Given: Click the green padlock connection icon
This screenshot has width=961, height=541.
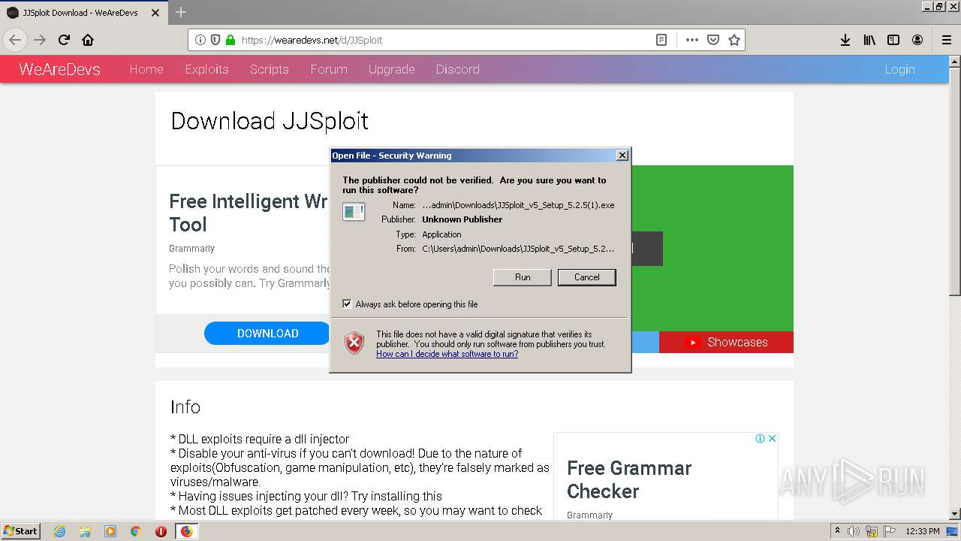Looking at the screenshot, I should tap(230, 40).
